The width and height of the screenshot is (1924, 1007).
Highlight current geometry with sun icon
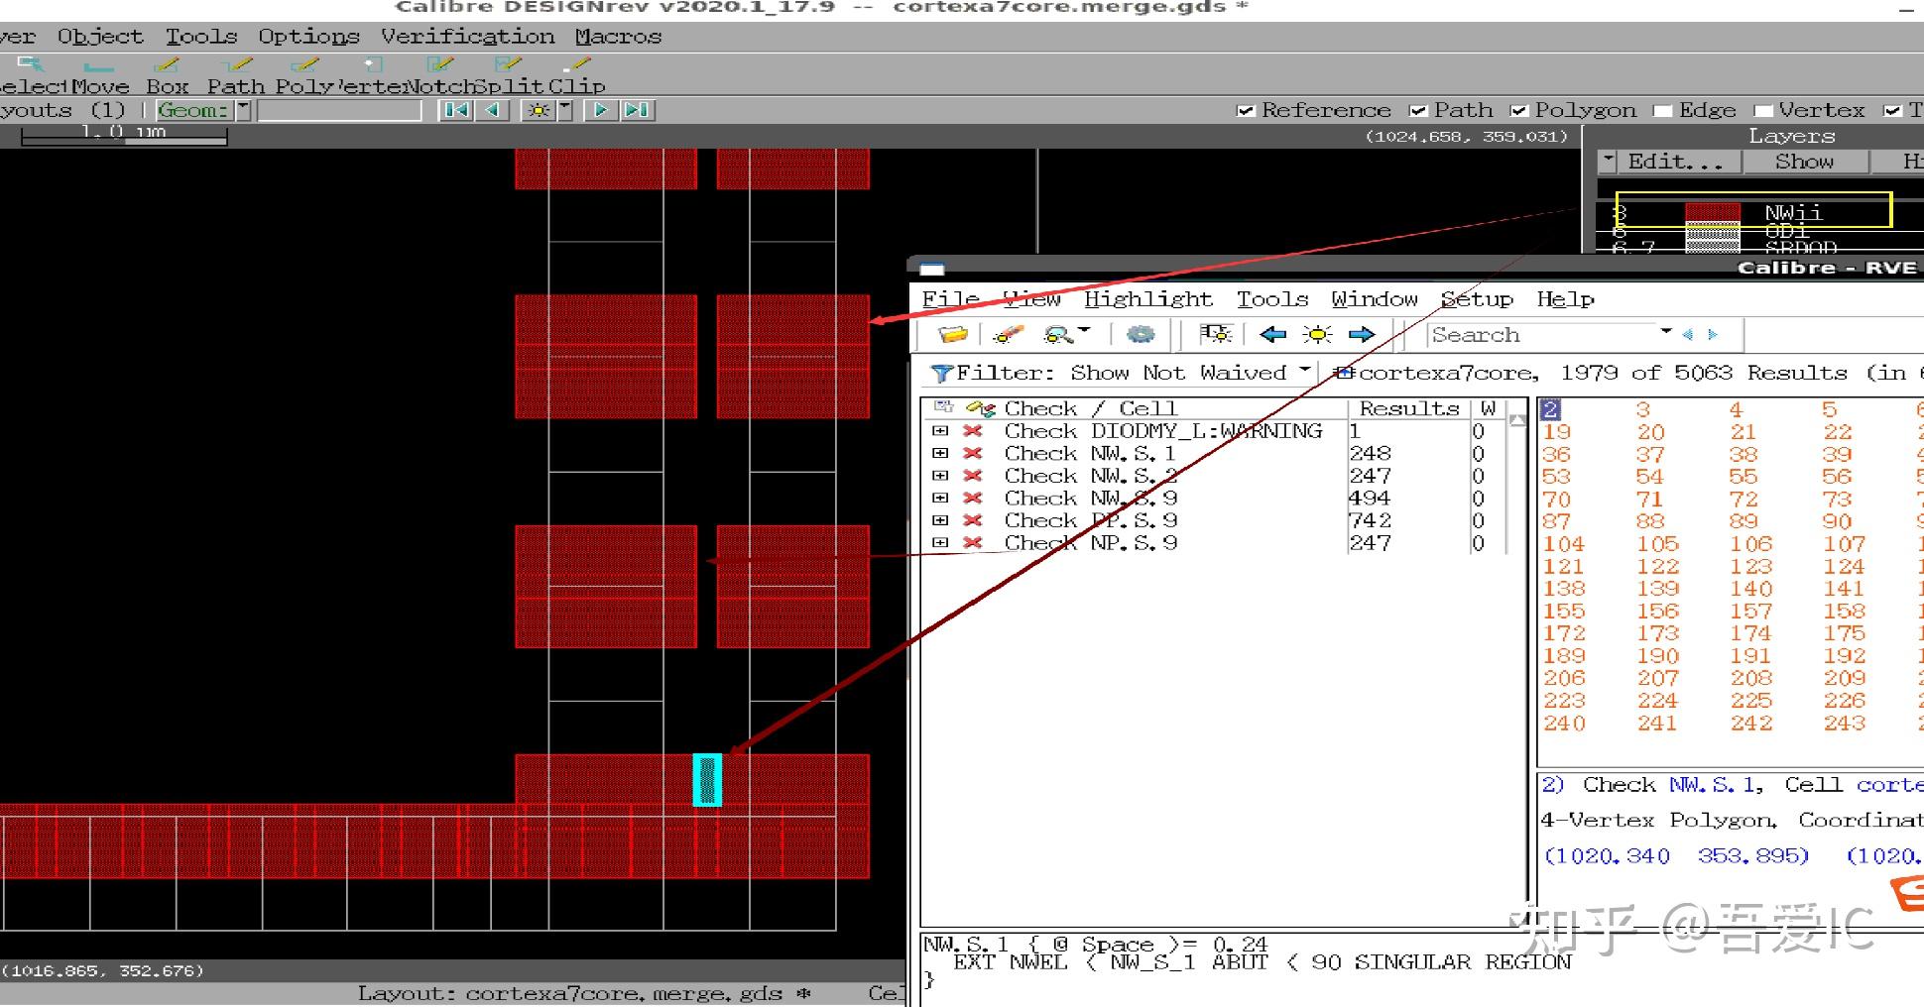(539, 110)
